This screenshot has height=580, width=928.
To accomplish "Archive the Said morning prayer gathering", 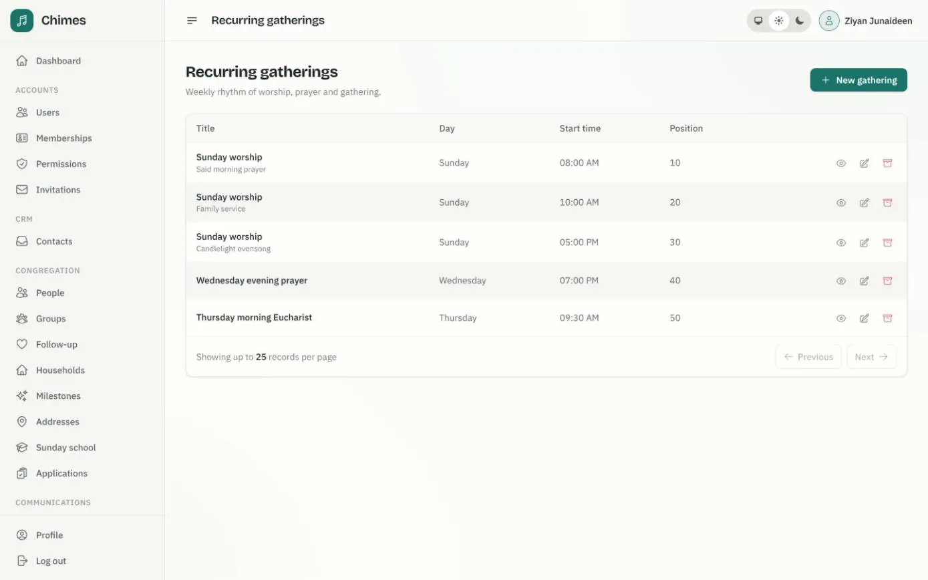I will [x=888, y=163].
